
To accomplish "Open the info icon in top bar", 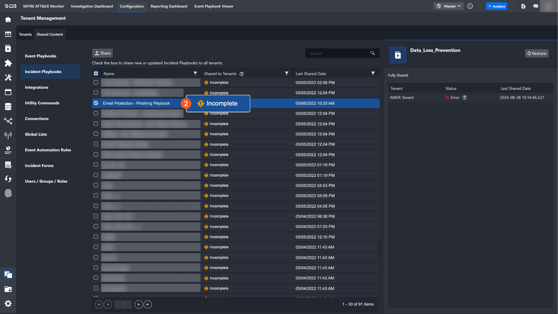I will (x=470, y=6).
